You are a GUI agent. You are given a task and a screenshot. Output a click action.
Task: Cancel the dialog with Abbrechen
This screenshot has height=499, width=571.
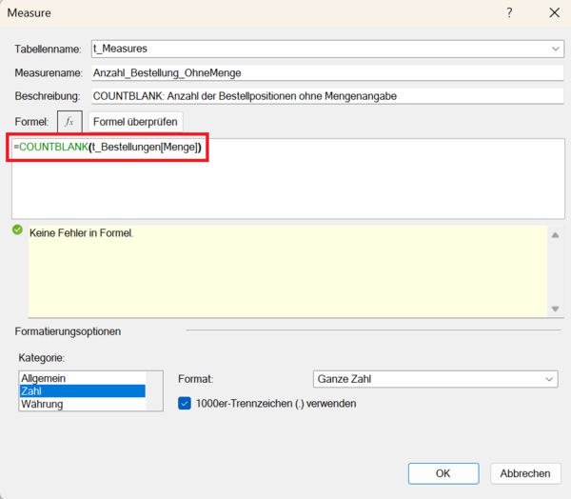click(x=524, y=473)
